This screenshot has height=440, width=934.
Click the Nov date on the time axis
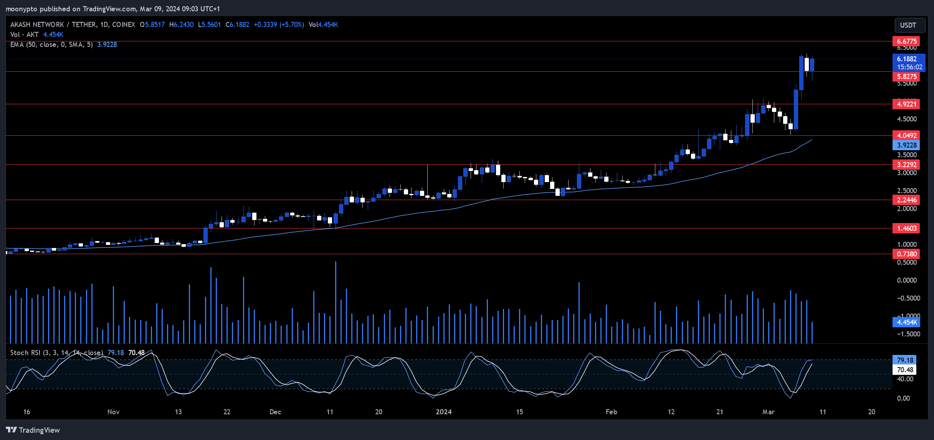(x=113, y=412)
